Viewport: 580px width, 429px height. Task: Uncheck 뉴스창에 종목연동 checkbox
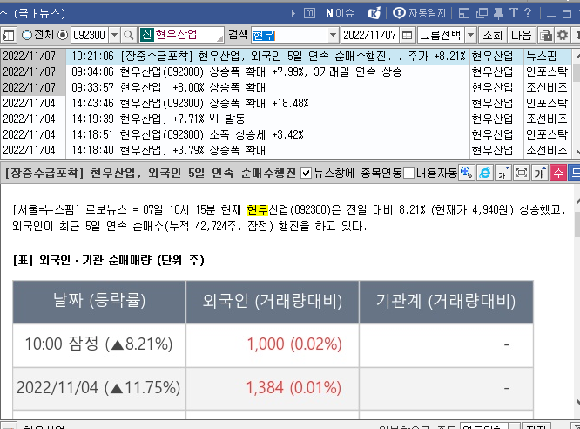click(306, 173)
